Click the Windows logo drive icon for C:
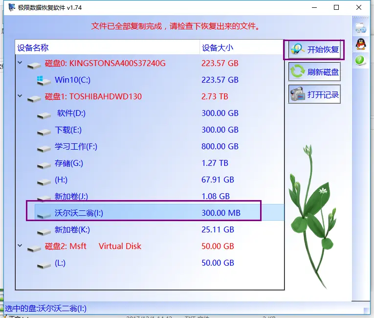The image size is (374, 318). point(44,81)
